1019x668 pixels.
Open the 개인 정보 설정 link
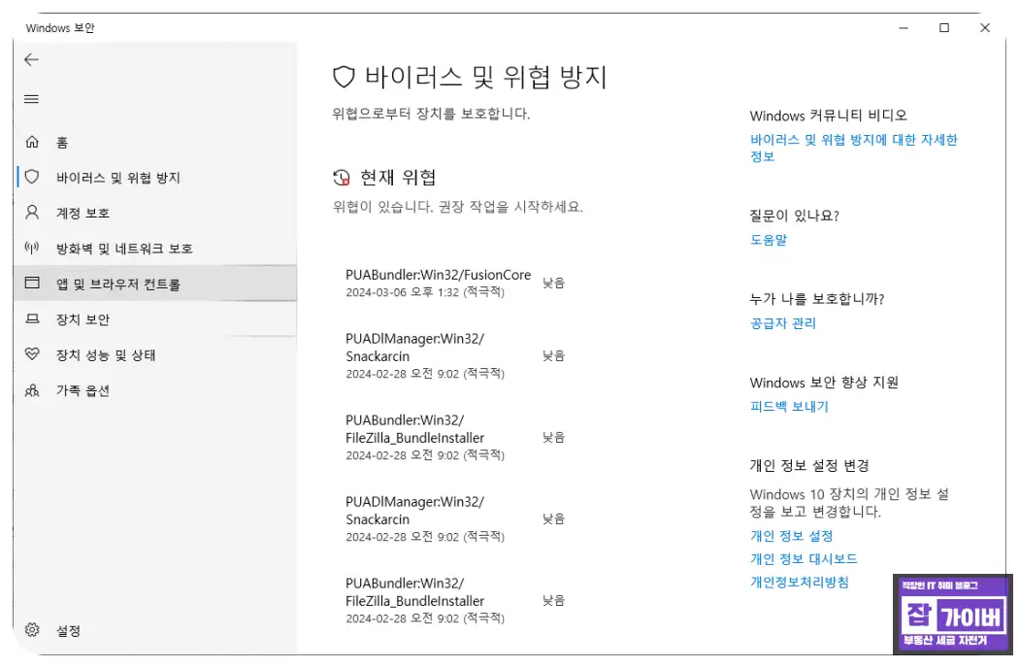tap(792, 535)
